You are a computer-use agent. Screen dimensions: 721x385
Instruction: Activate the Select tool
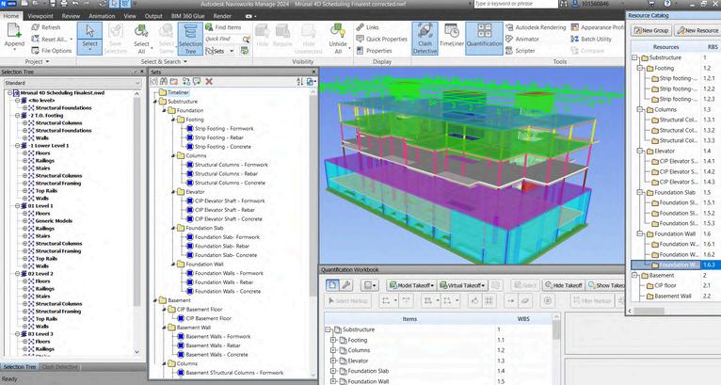coord(89,38)
